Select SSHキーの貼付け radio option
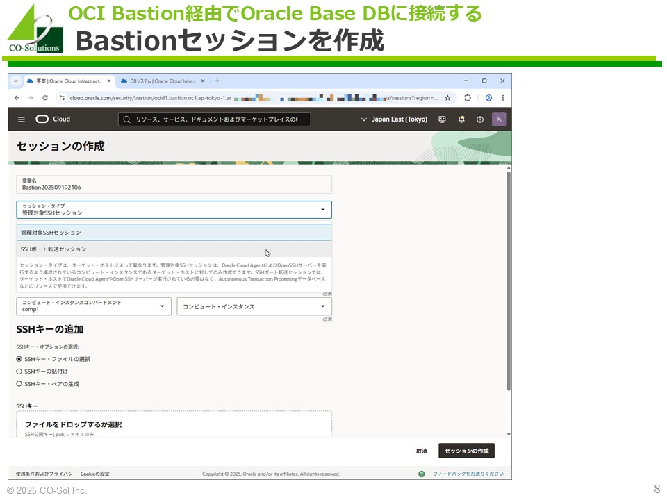This screenshot has width=667, height=500. [x=19, y=372]
